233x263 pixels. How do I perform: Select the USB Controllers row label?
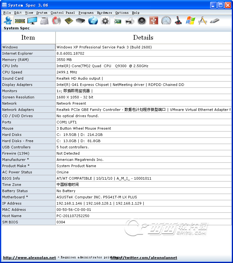(28, 147)
